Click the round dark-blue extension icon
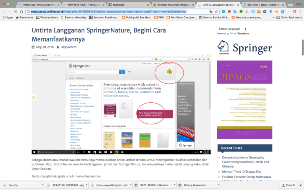The width and height of the screenshot is (304, 190). point(265,12)
